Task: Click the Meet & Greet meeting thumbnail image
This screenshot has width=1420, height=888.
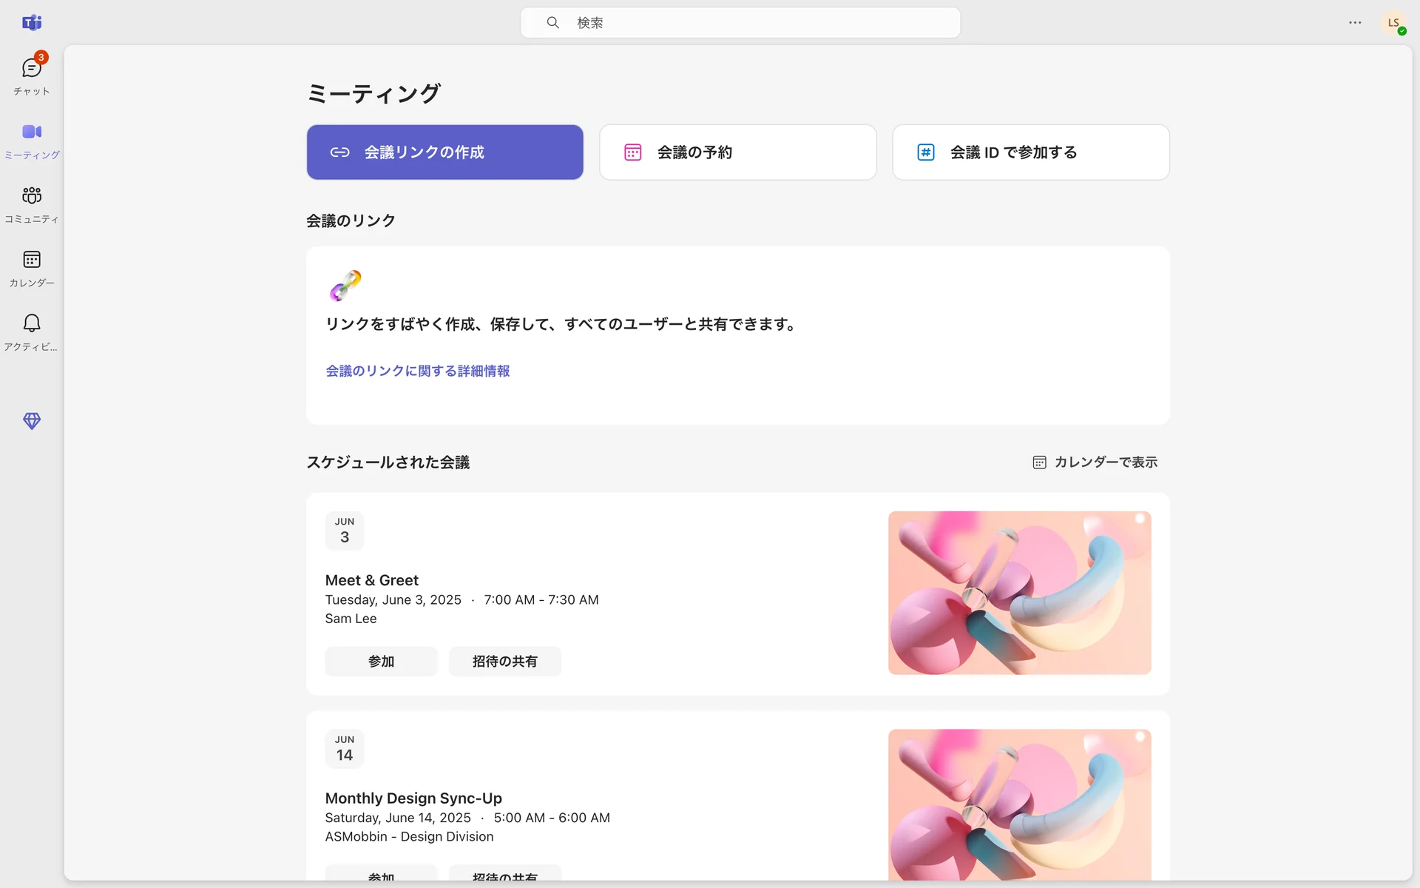Action: [1019, 593]
